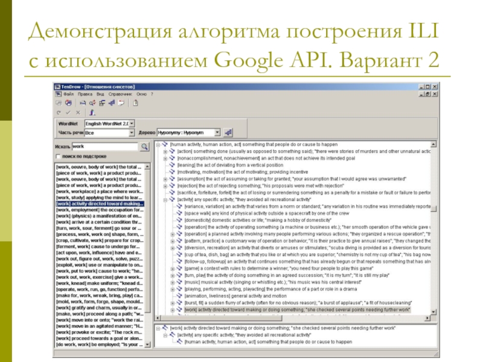
Task: Click the tree build icon next to Hyponymy dropdown
Action: point(229,132)
